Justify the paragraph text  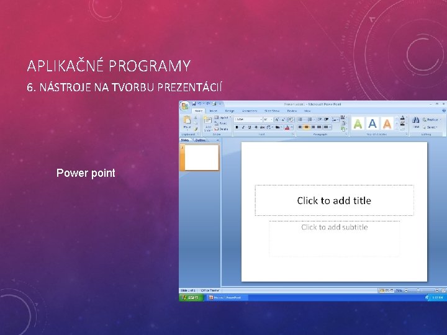(319, 127)
